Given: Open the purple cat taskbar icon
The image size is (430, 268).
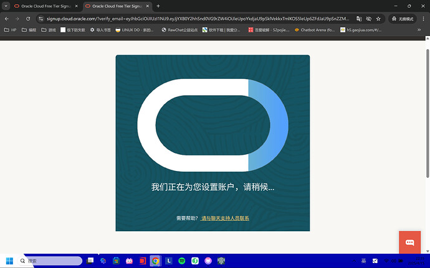Looking at the screenshot, I should pyautogui.click(x=208, y=261).
